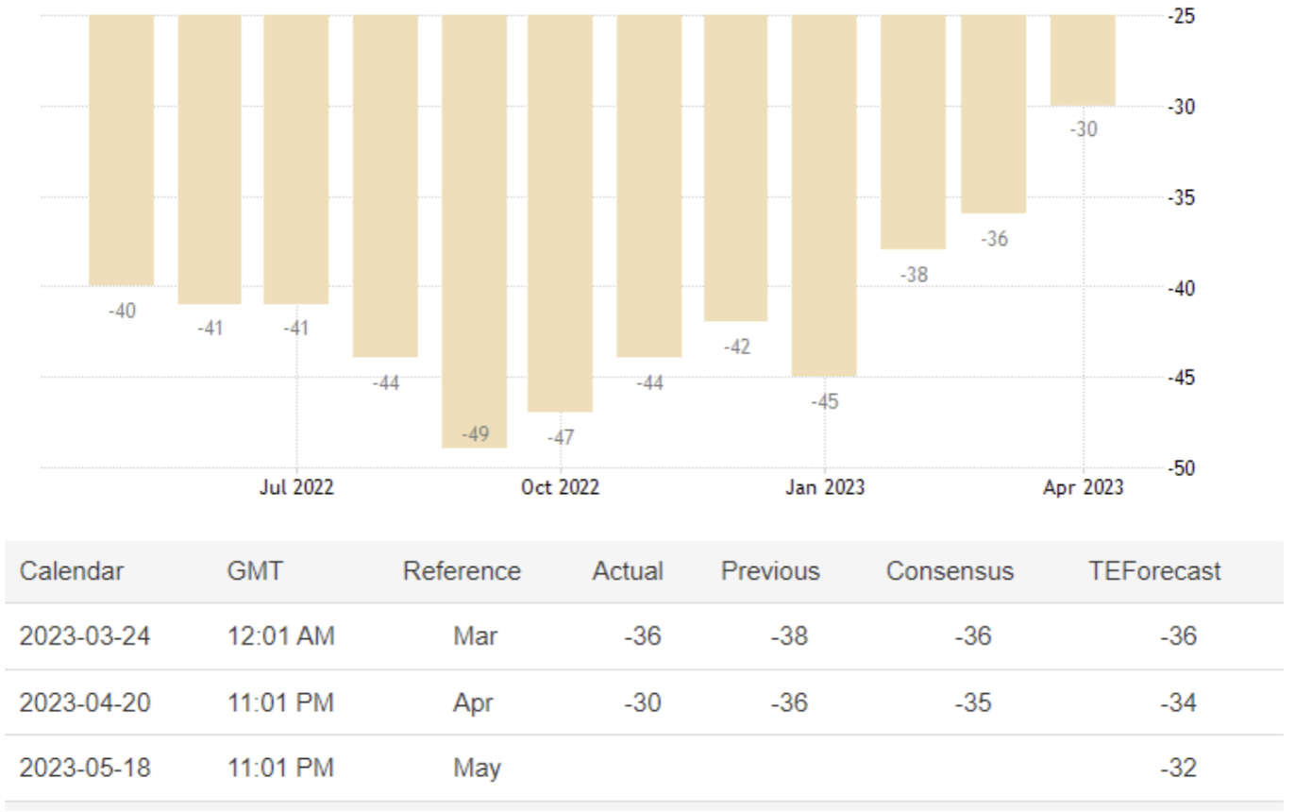Select the TEForecast column header
The image size is (1295, 812).
tap(1154, 571)
